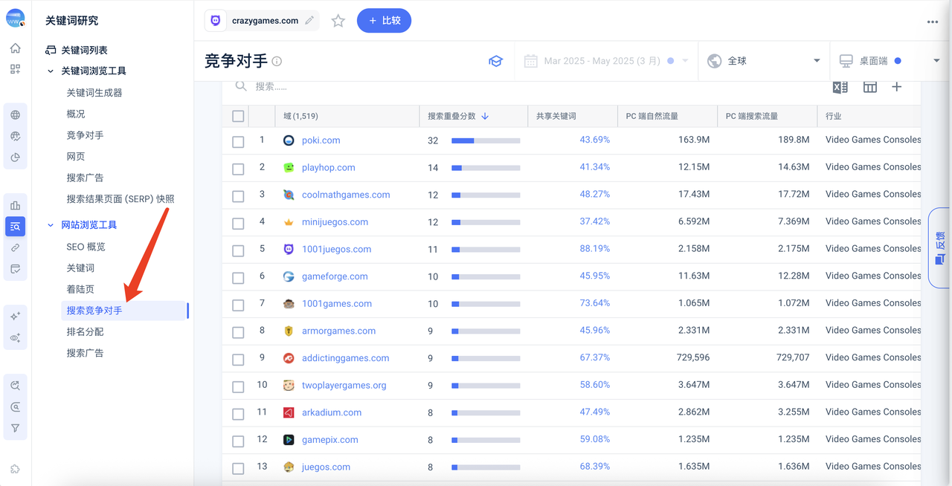Image resolution: width=952 pixels, height=486 pixels.
Task: Click the plus icon above the table
Action: (x=896, y=87)
